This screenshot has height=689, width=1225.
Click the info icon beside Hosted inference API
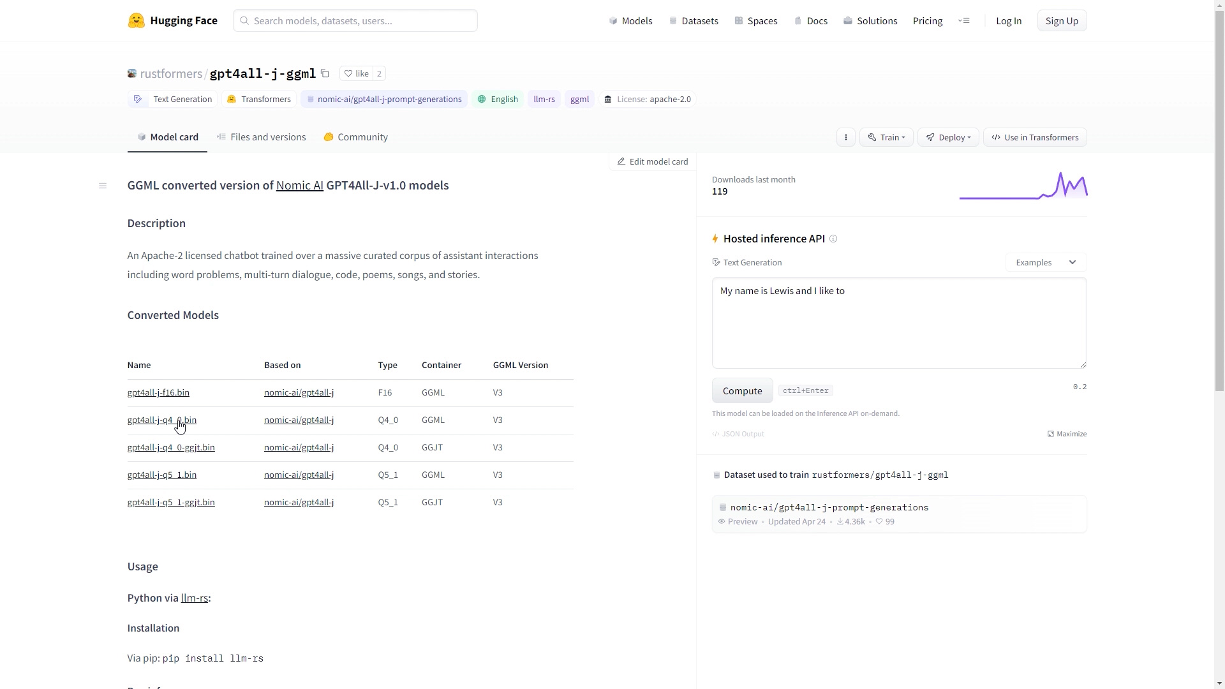click(833, 239)
